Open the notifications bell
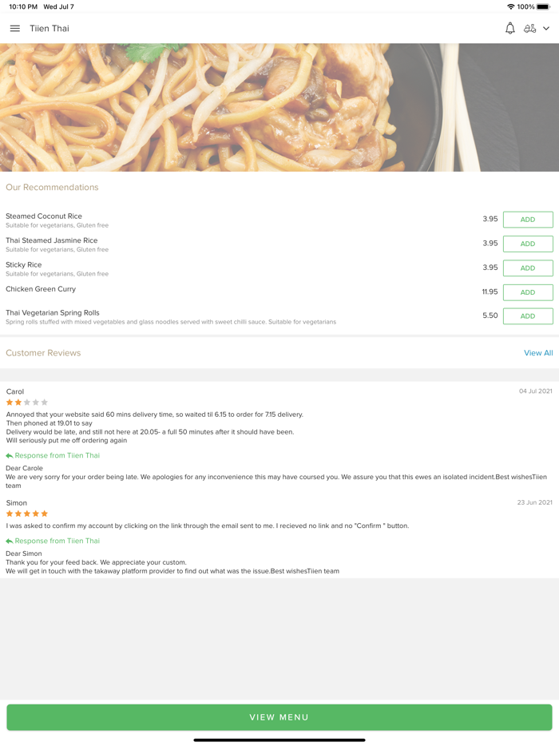The image size is (559, 746). [x=509, y=29]
